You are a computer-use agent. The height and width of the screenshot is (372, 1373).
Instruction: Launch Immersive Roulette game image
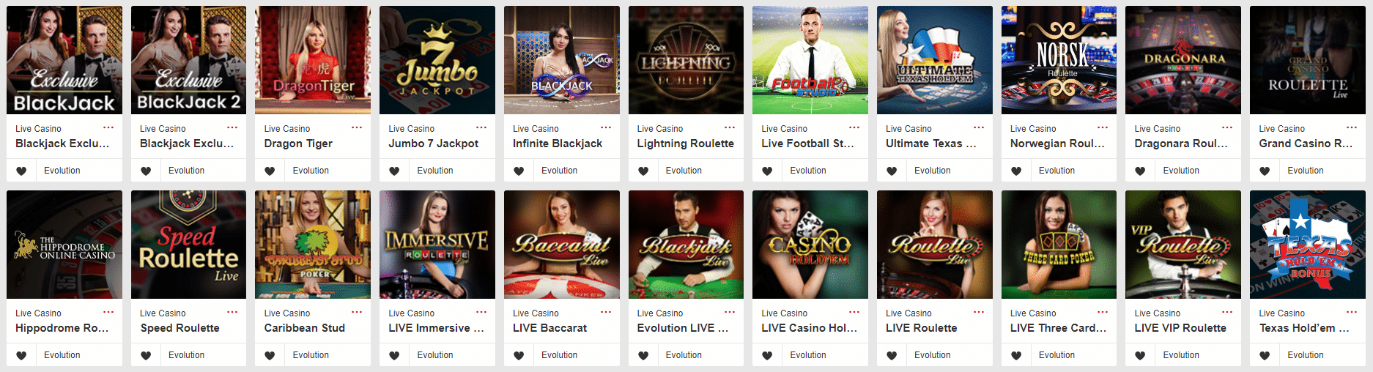(x=437, y=245)
